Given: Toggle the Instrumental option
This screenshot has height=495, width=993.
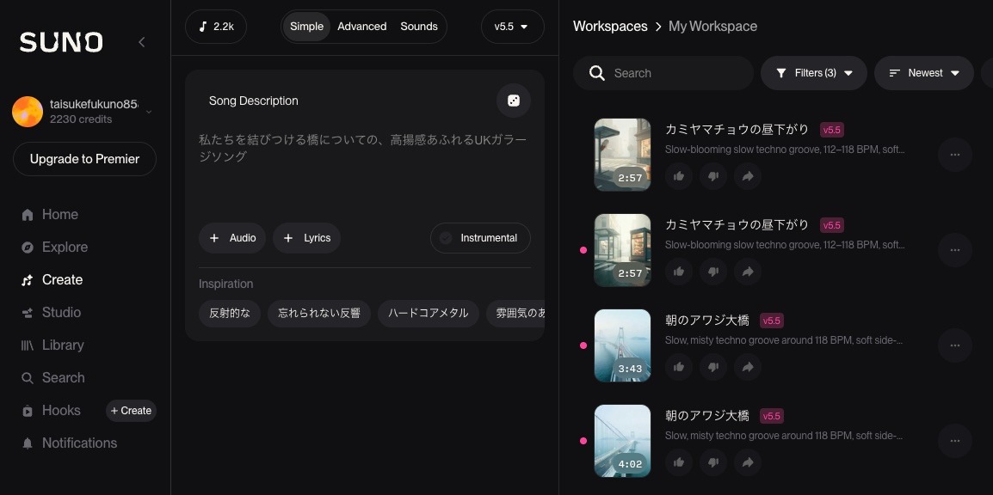Looking at the screenshot, I should (x=480, y=238).
